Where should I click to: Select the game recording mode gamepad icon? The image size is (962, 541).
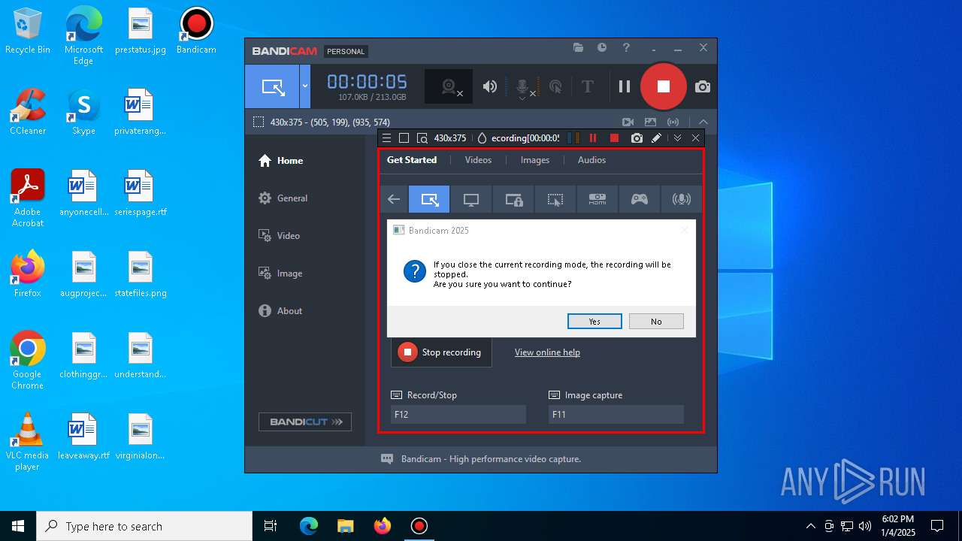click(x=640, y=199)
